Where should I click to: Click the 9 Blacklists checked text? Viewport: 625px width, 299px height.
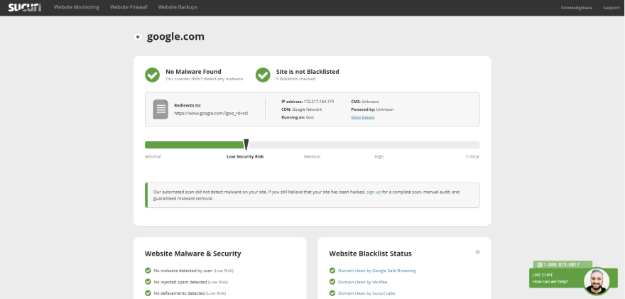tap(295, 79)
